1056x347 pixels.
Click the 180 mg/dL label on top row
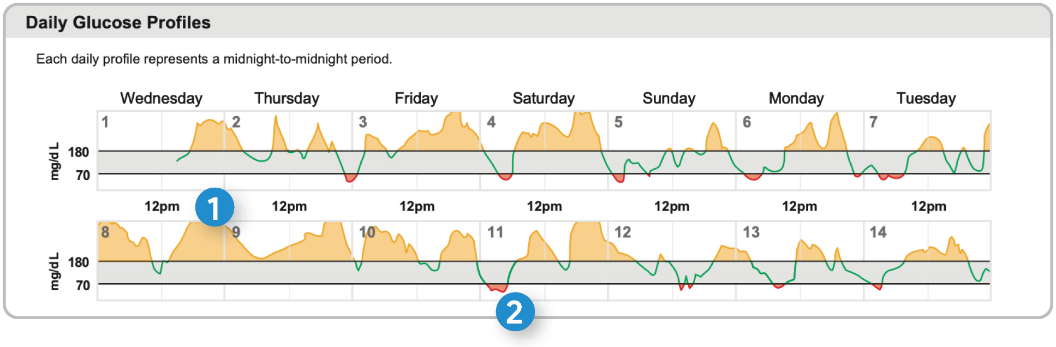[x=79, y=152]
